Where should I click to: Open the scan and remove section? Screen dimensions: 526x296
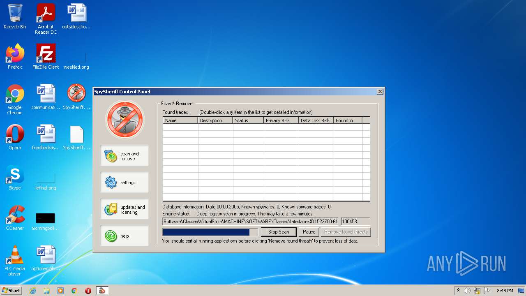[x=125, y=156]
